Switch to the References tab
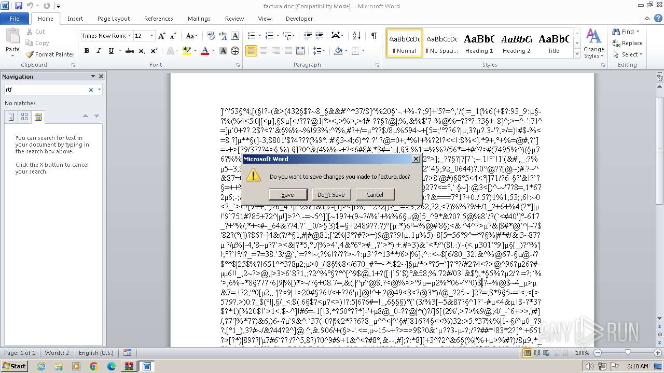Screen dimensions: 664x373 [x=159, y=19]
